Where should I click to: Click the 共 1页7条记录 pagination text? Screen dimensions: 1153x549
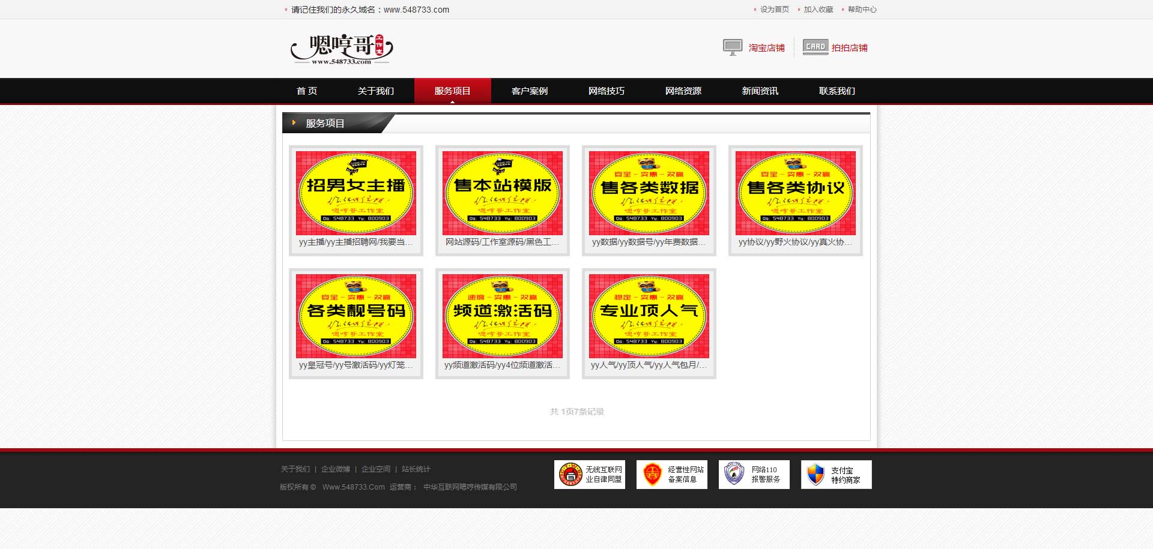[577, 412]
